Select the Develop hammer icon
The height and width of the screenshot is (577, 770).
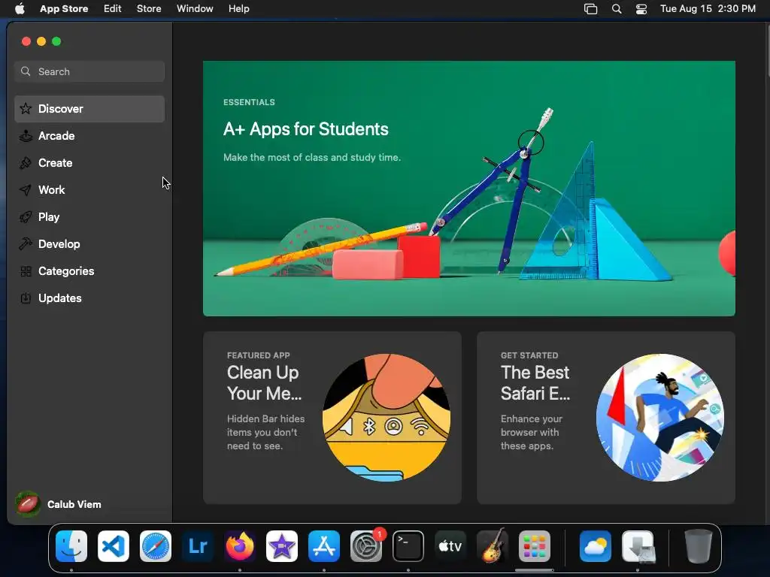26,244
